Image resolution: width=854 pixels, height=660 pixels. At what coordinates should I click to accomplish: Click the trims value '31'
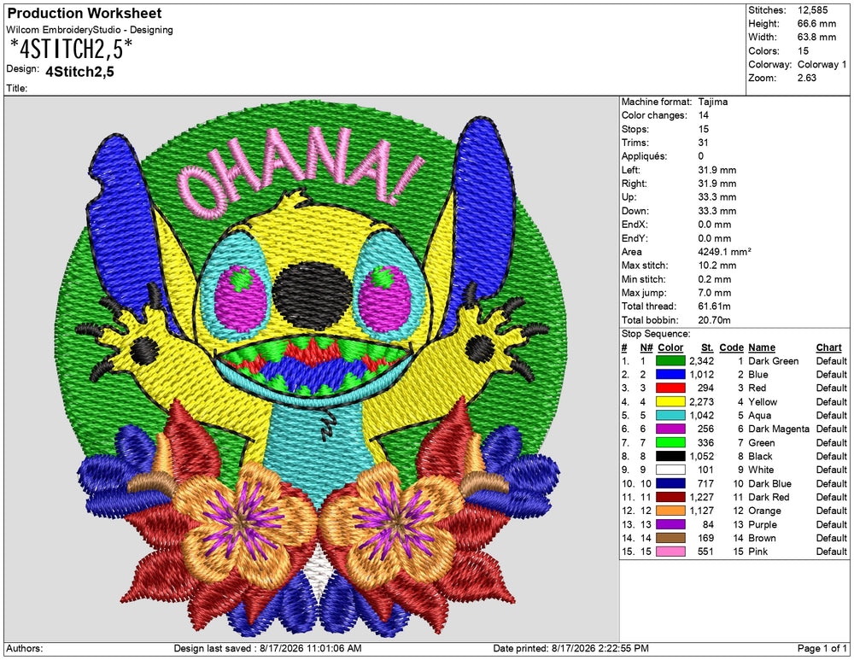coord(703,143)
